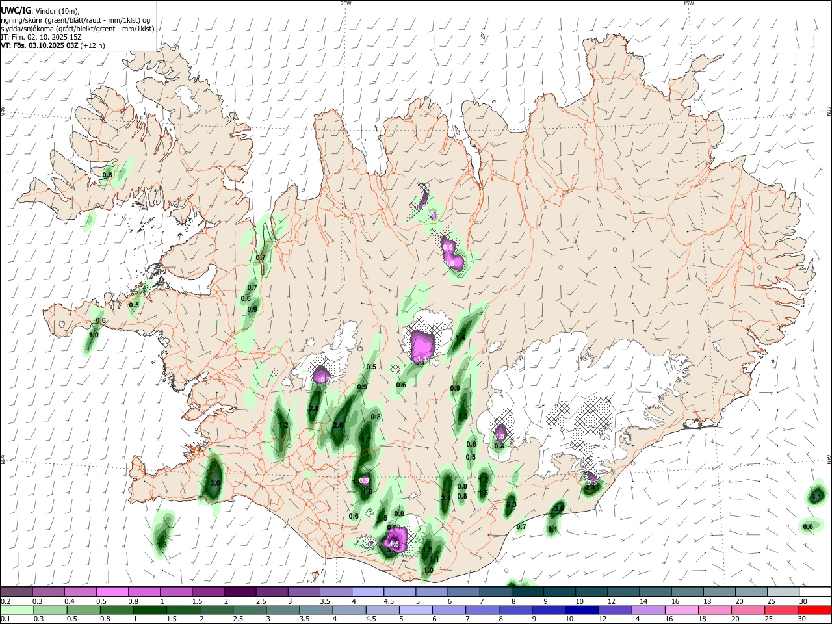Image resolution: width=832 pixels, height=624 pixels.
Task: Click the '1.2' rain value in the southwest
Action: click(283, 426)
